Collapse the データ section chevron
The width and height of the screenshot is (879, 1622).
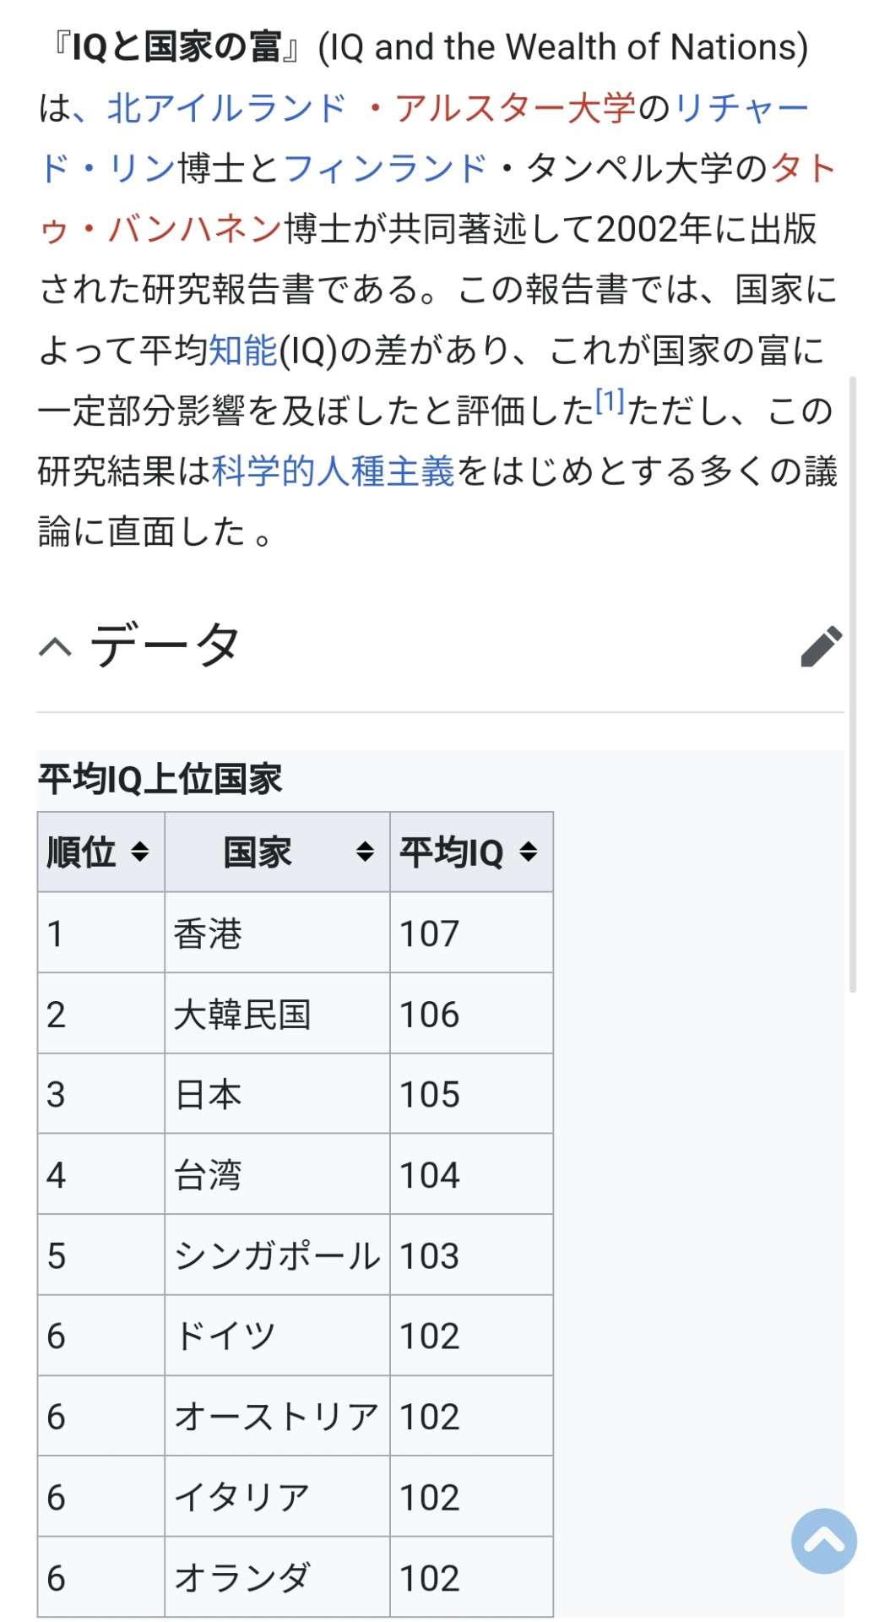click(56, 647)
